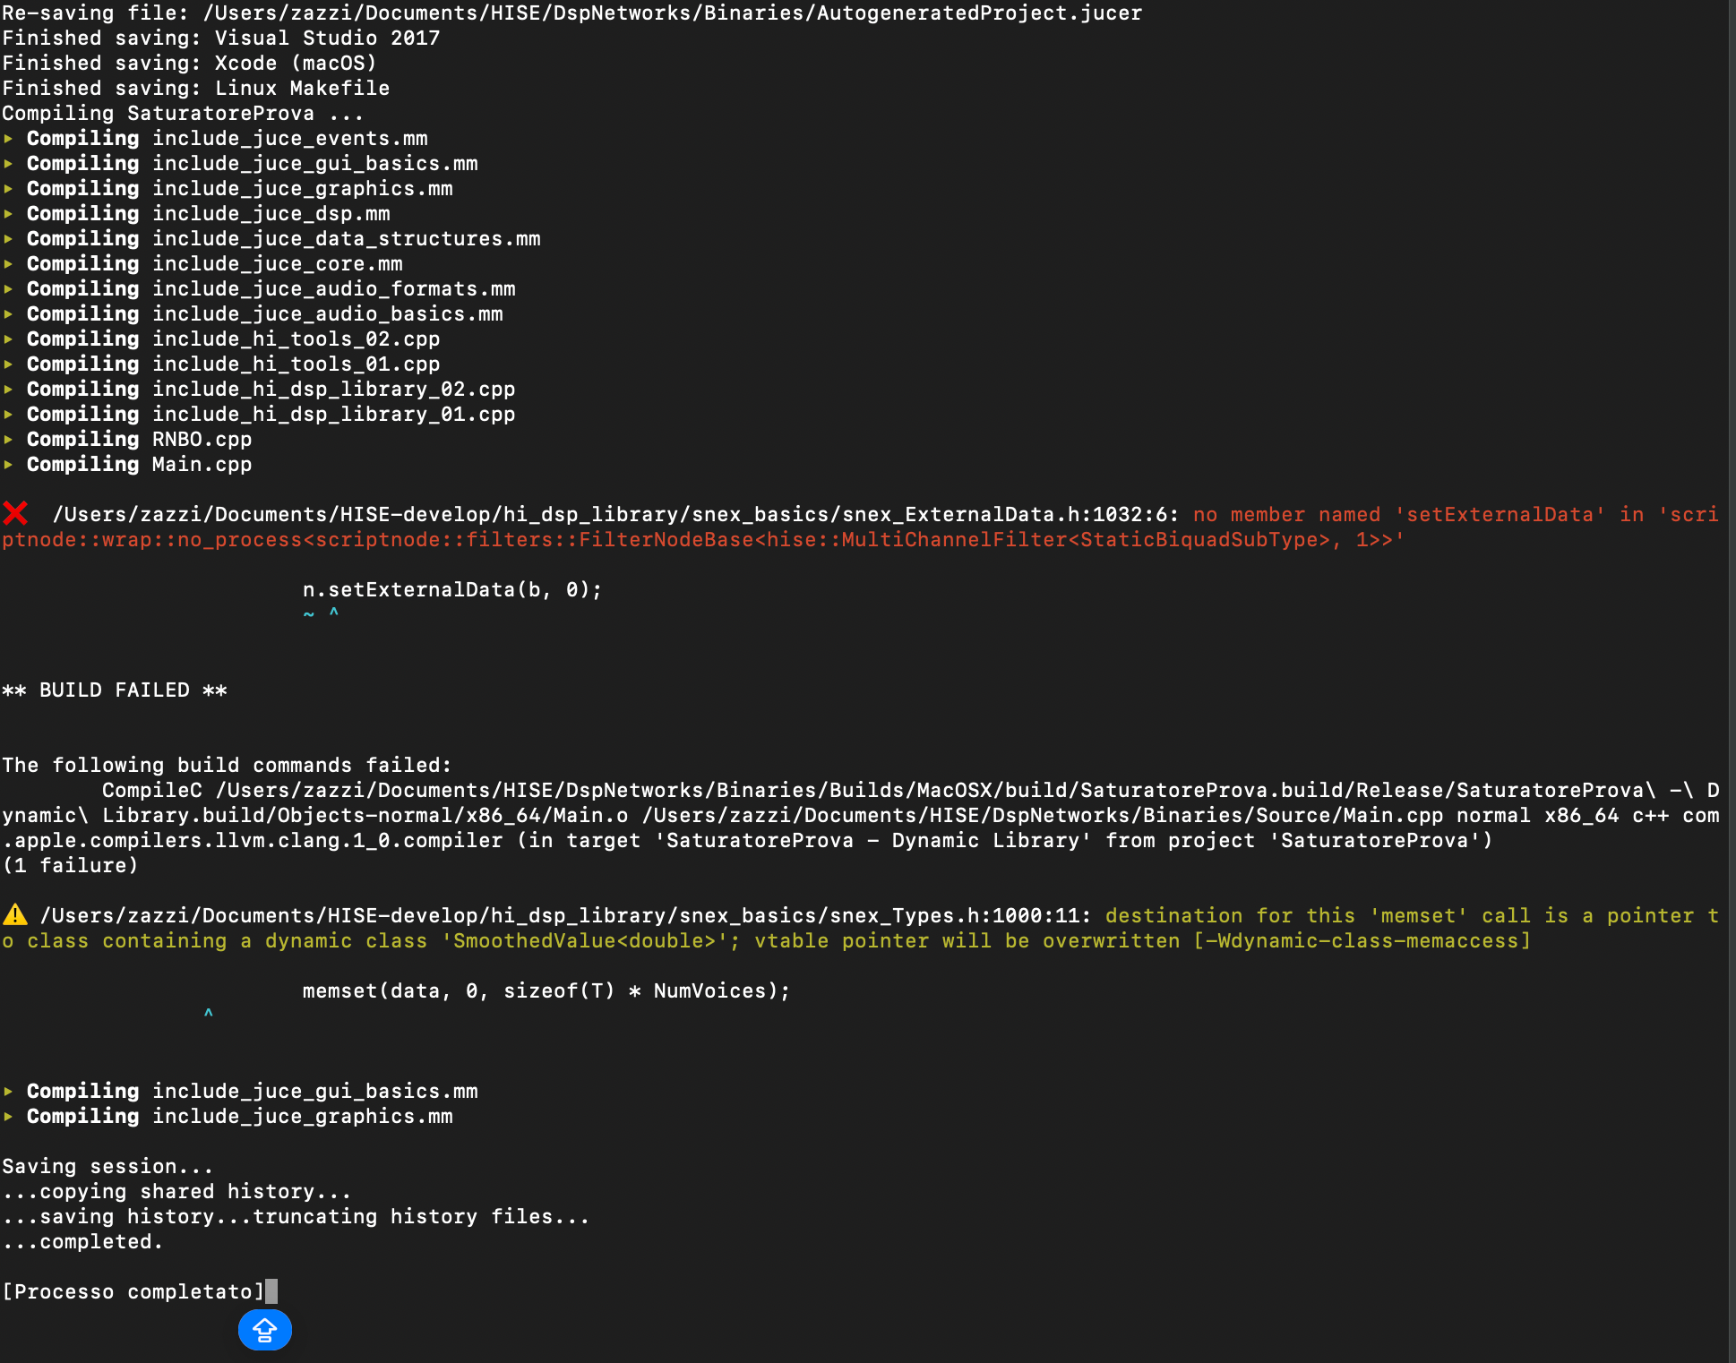1736x1363 pixels.
Task: Click the "n.setExternalData(b, 0);" code line
Action: click(452, 590)
